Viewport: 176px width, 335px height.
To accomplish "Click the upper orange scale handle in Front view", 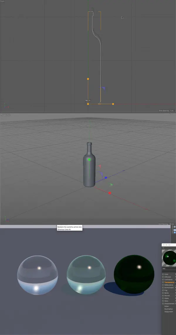I will 88,79.
